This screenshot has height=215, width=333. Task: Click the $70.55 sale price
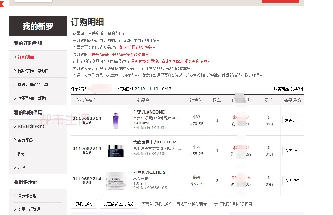(x=197, y=124)
